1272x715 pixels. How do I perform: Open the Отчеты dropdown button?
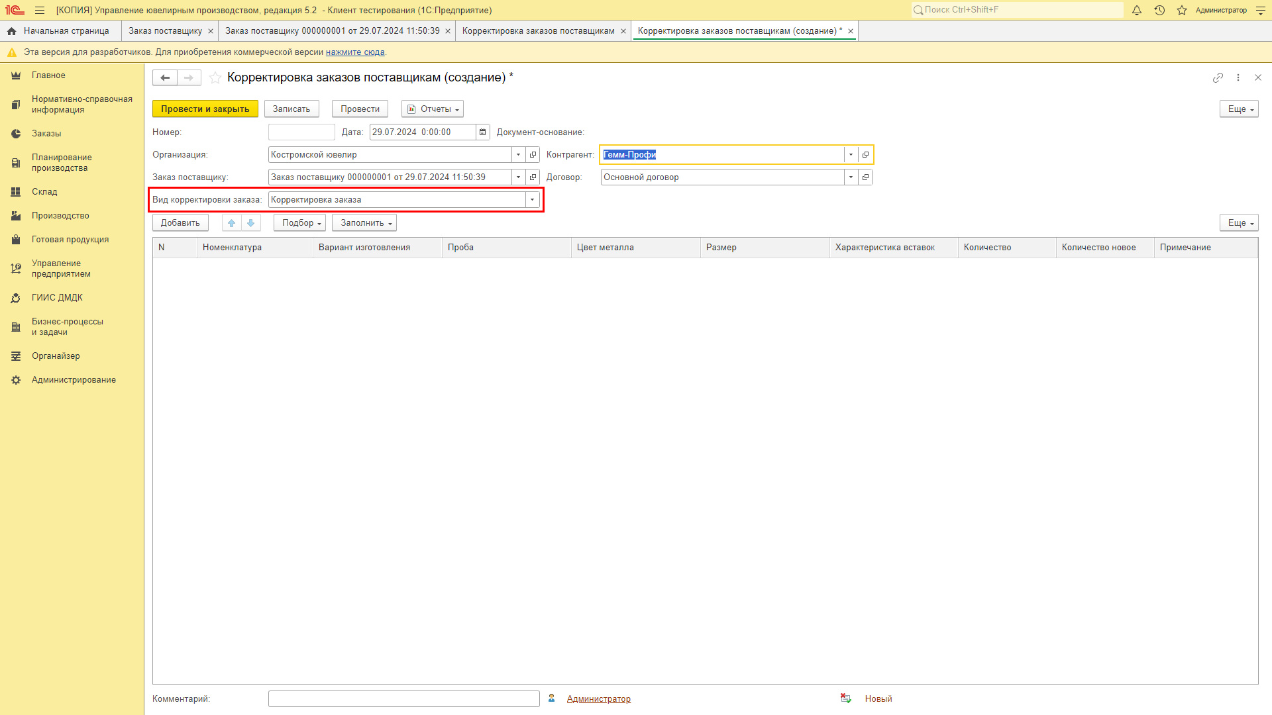pyautogui.click(x=433, y=109)
